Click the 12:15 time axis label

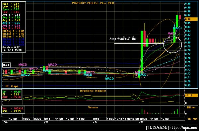[x=119, y=119]
